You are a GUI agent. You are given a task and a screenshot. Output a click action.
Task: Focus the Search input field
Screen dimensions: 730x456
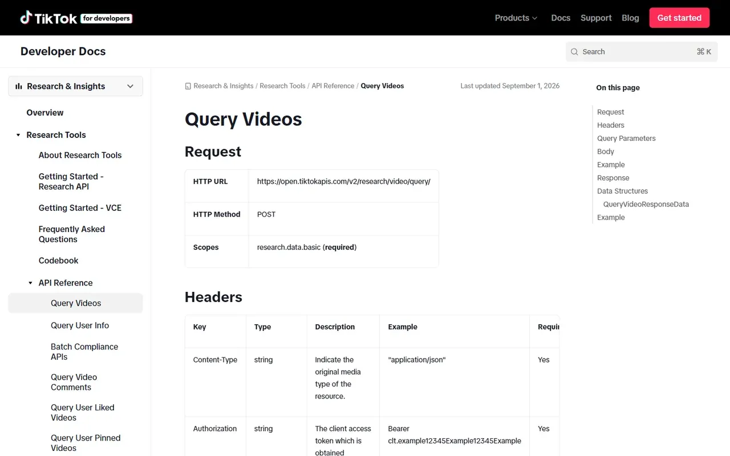pyautogui.click(x=642, y=52)
